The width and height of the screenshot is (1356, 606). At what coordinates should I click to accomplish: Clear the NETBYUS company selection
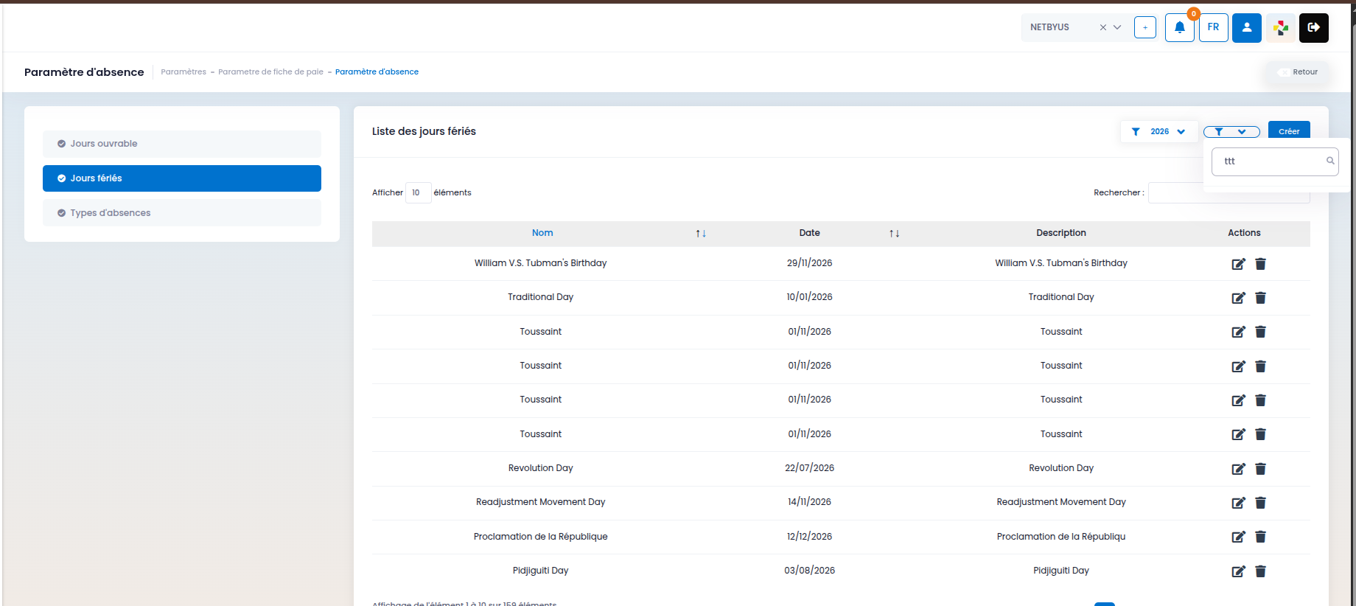point(1102,27)
